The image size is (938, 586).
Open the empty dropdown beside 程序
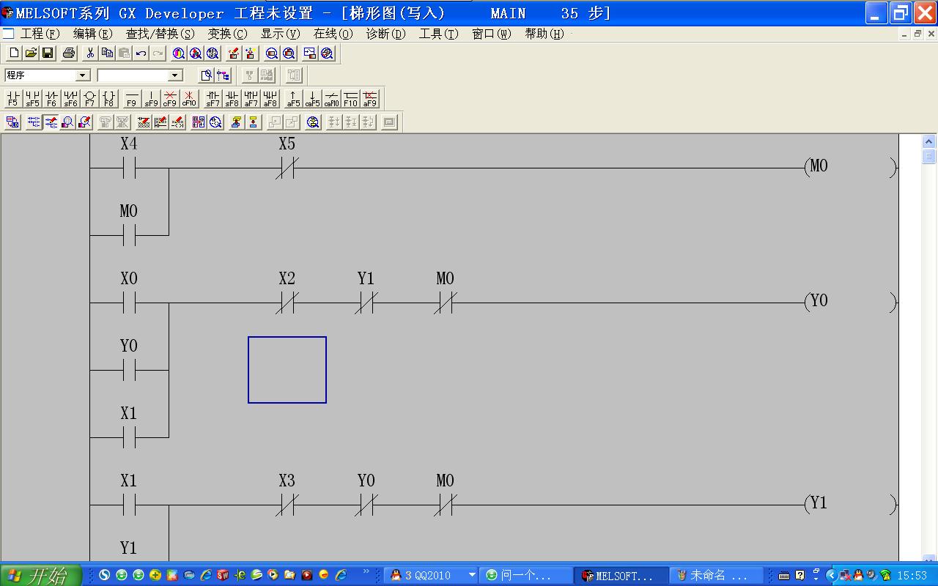[x=175, y=75]
